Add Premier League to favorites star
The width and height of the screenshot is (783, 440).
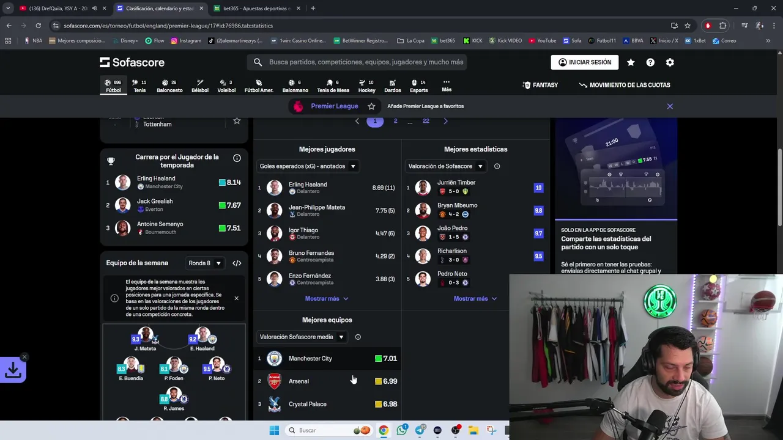371,106
